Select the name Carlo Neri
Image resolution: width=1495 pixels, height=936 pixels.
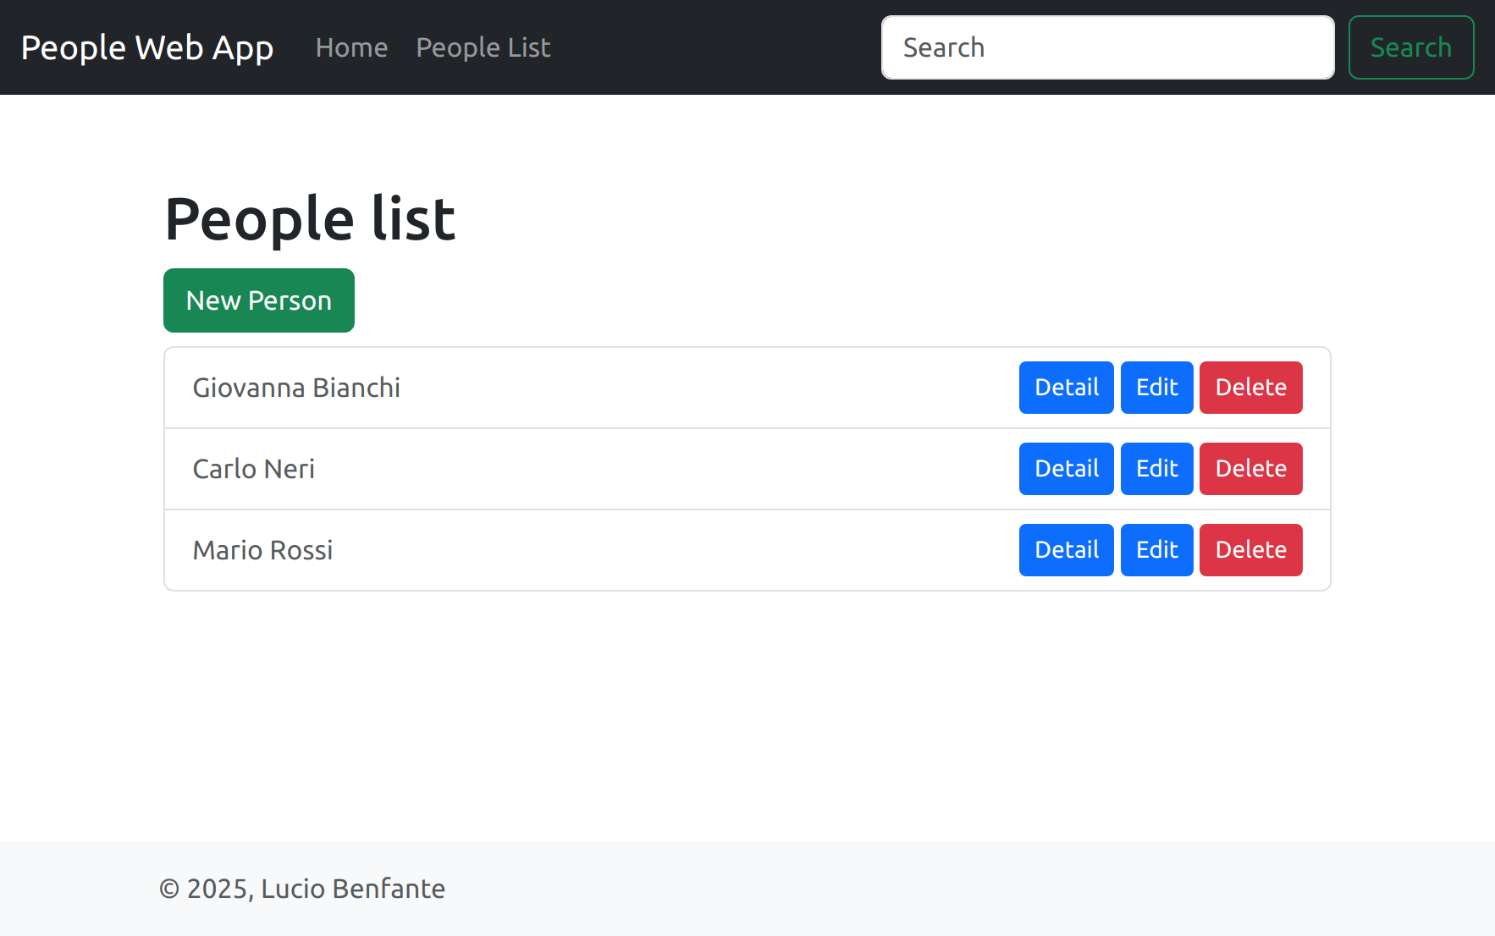coord(254,469)
